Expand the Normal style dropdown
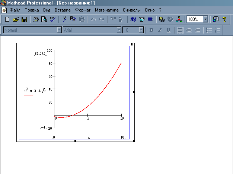This screenshot has width=233, height=174. (59, 30)
